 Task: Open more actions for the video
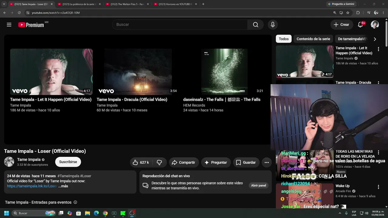tap(267, 163)
